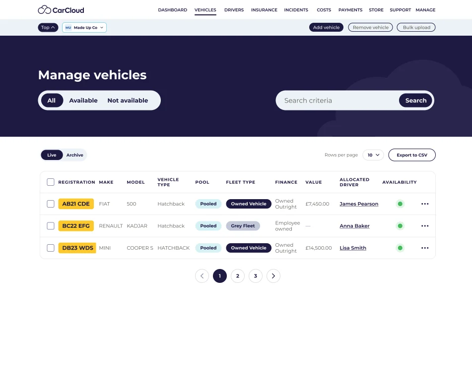Click Owned Vehicle tag in DB23 WDS row
The image size is (472, 375).
tap(249, 248)
